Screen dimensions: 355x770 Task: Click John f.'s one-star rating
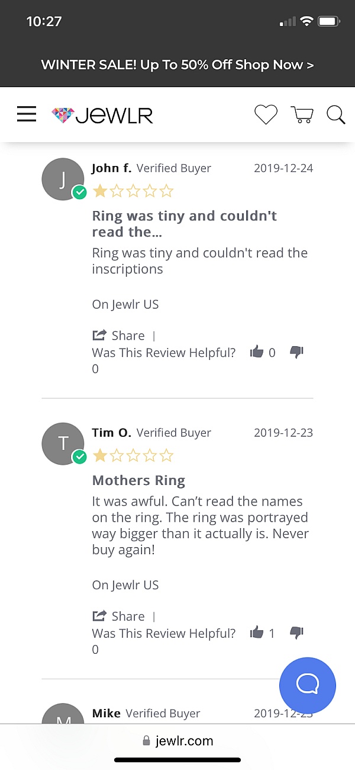click(133, 191)
